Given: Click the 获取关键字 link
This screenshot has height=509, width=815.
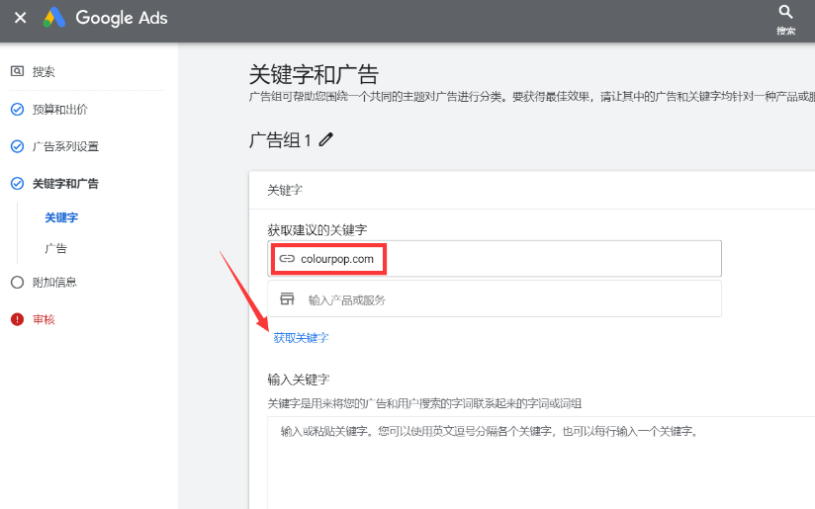Looking at the screenshot, I should pos(301,338).
